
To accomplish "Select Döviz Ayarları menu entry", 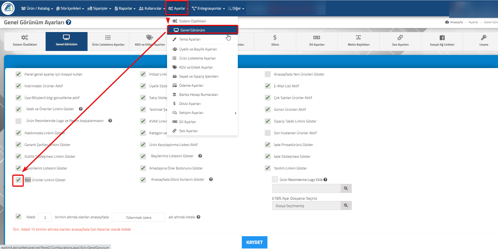I will pyautogui.click(x=203, y=104).
